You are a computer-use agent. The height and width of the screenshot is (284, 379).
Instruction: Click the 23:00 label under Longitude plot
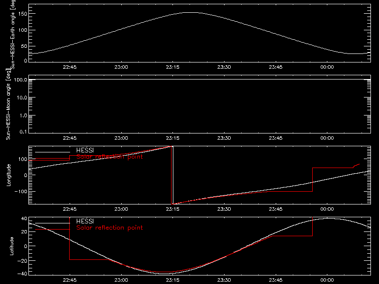pyautogui.click(x=121, y=209)
